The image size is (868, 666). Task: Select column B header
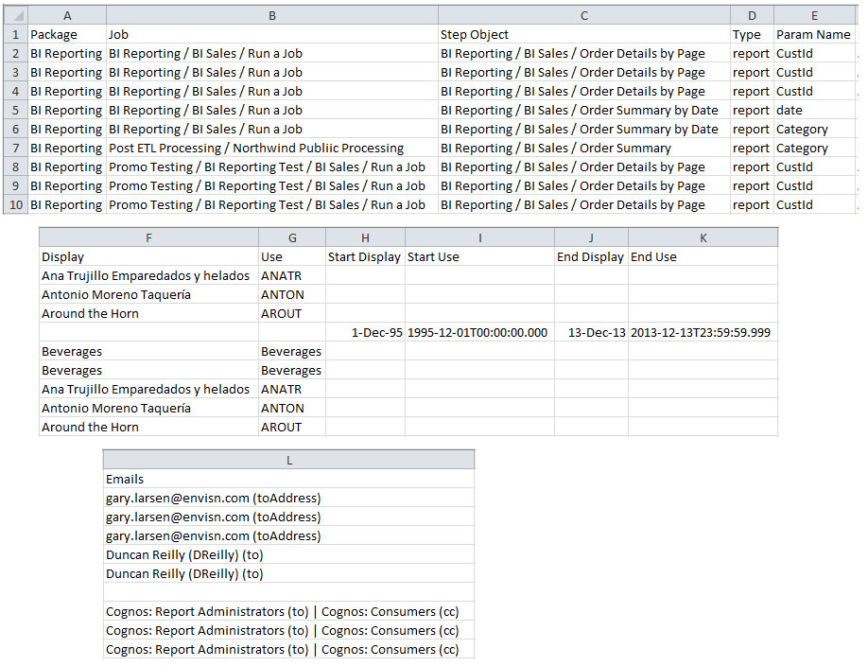(272, 15)
